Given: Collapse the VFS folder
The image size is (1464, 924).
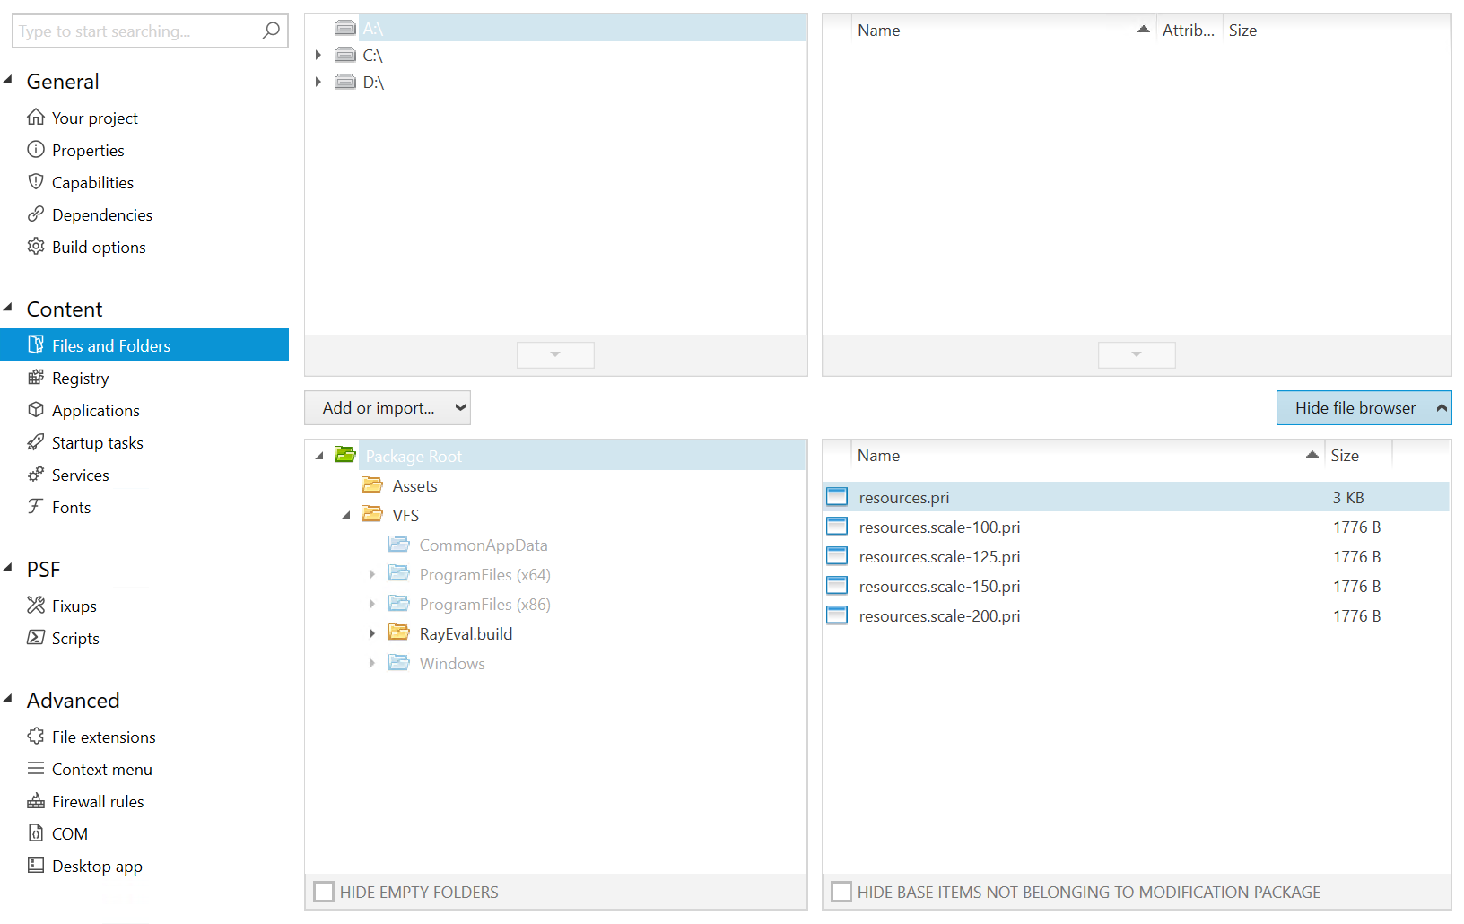Looking at the screenshot, I should pos(346,514).
